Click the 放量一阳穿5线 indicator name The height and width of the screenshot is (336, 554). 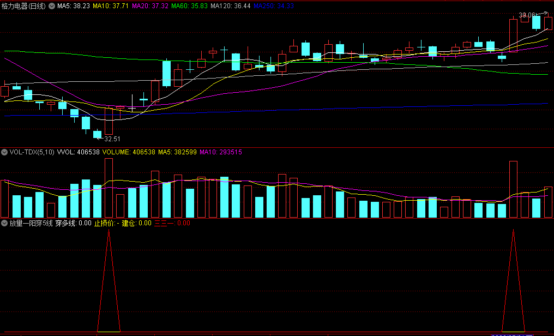(x=31, y=223)
